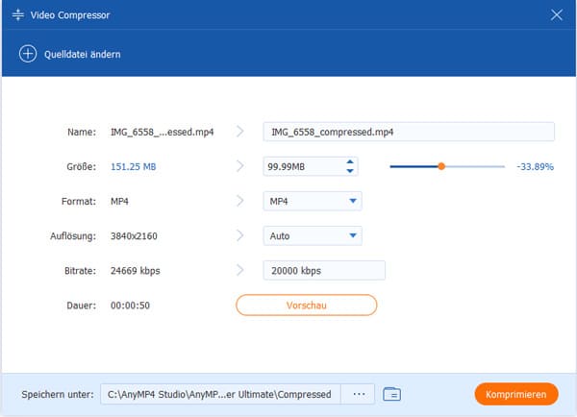Open the Auto resolution dropdown
Image resolution: width=577 pixels, height=417 pixels.
point(313,235)
